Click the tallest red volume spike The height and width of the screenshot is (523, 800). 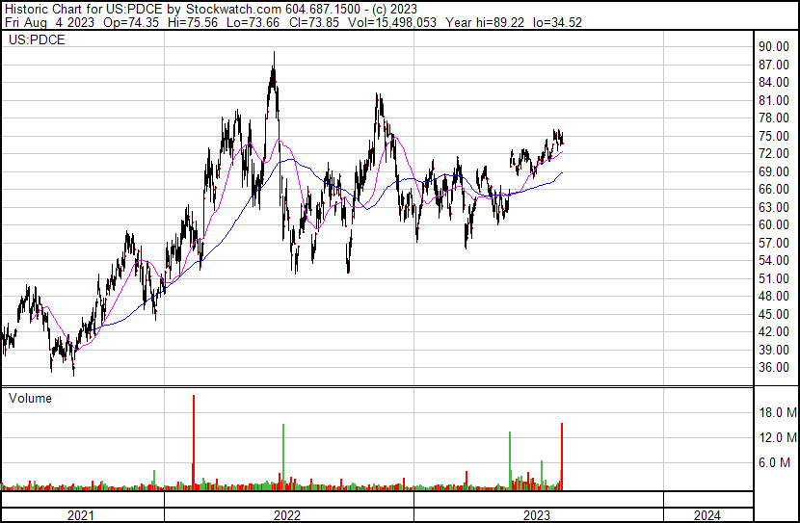pos(194,442)
